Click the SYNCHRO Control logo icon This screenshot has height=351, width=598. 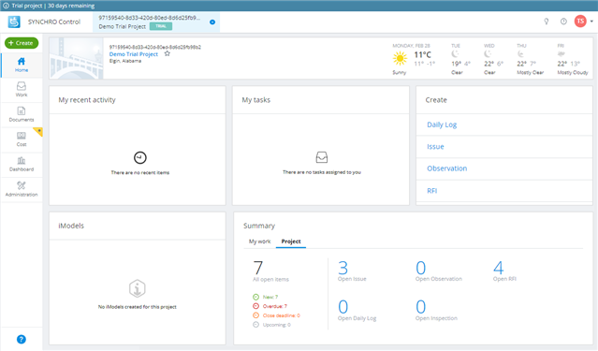pyautogui.click(x=14, y=22)
